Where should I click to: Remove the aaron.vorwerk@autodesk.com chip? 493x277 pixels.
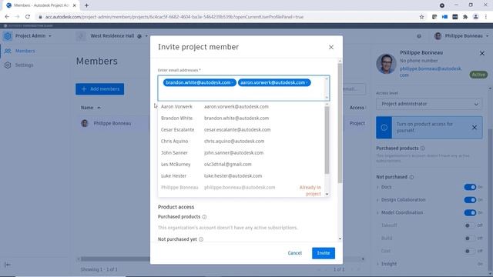(x=307, y=82)
